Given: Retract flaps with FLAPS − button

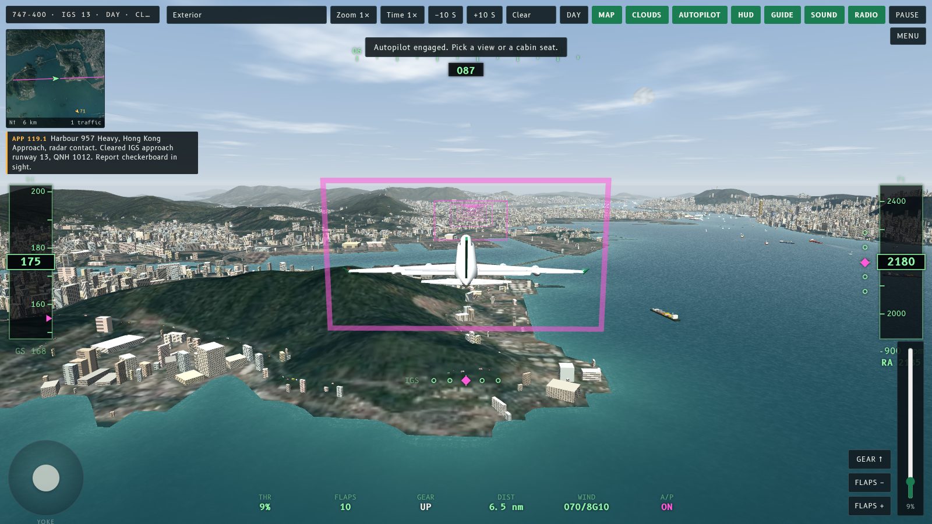Looking at the screenshot, I should click(869, 483).
